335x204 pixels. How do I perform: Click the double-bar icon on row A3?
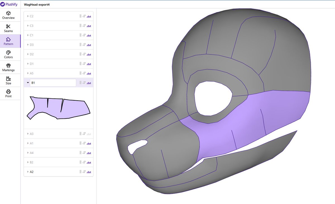[x=80, y=134]
